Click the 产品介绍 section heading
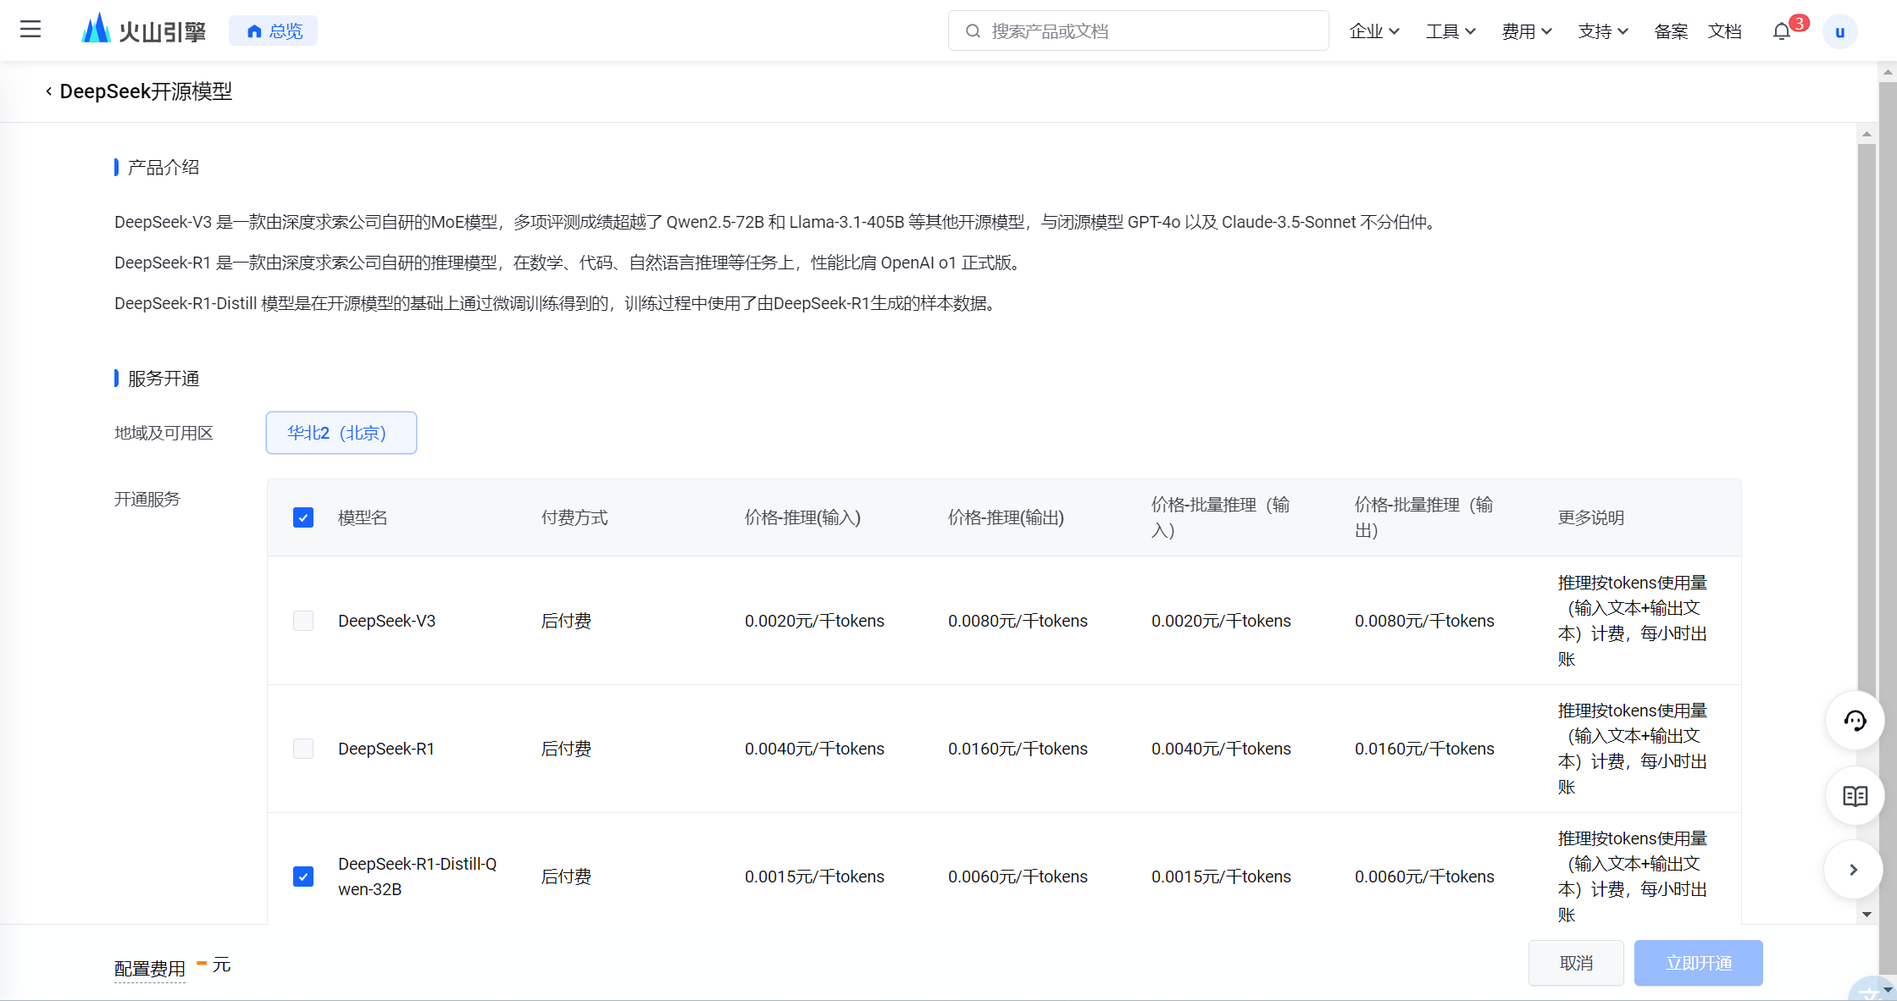The width and height of the screenshot is (1897, 1001). pos(164,168)
